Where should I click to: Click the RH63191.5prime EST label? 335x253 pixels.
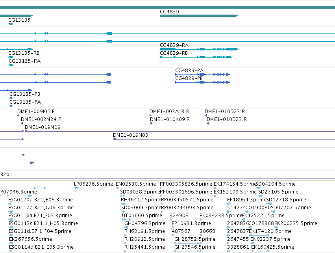pyautogui.click(x=144, y=231)
